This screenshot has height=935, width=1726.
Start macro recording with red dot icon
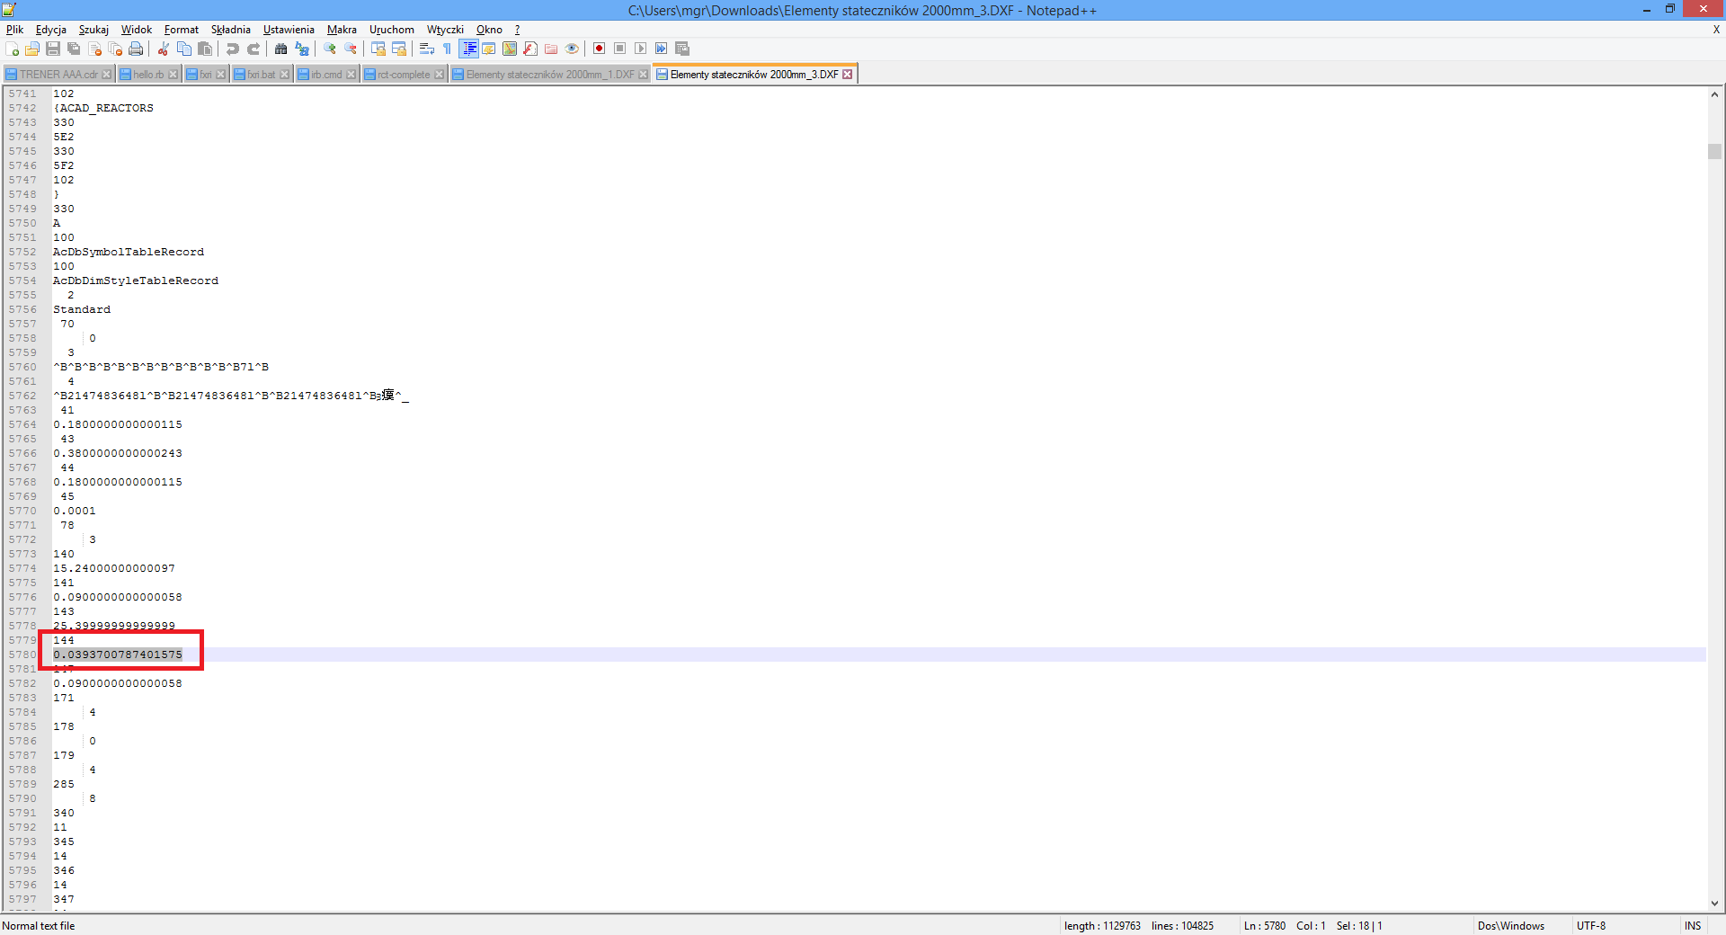click(599, 49)
